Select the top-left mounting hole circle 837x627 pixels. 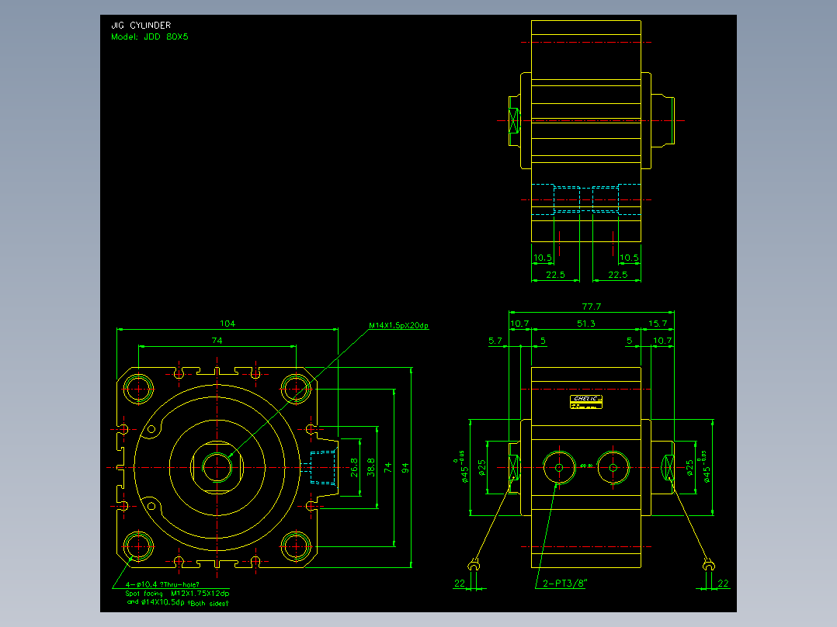pos(138,389)
